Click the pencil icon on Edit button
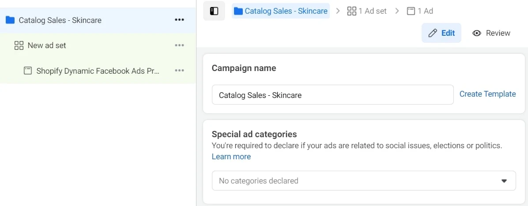The height and width of the screenshot is (206, 528). [x=433, y=33]
